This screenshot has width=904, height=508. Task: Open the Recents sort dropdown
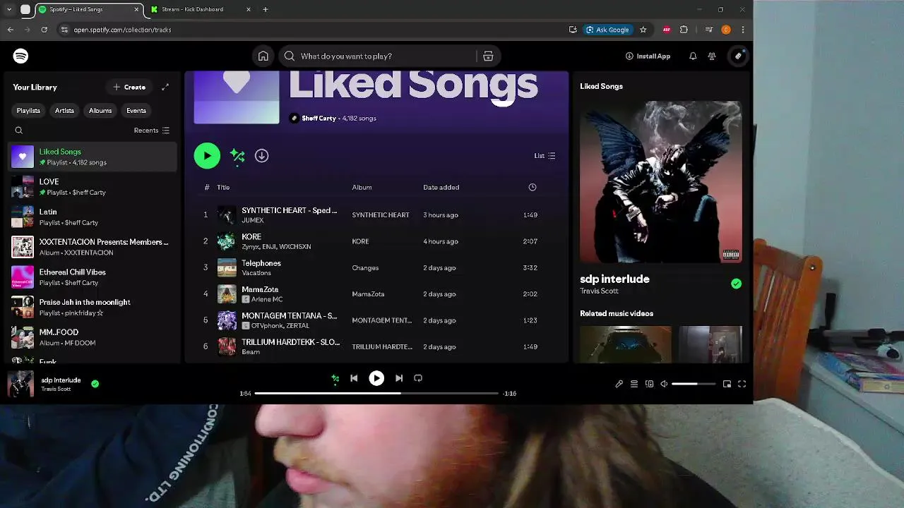coord(152,131)
